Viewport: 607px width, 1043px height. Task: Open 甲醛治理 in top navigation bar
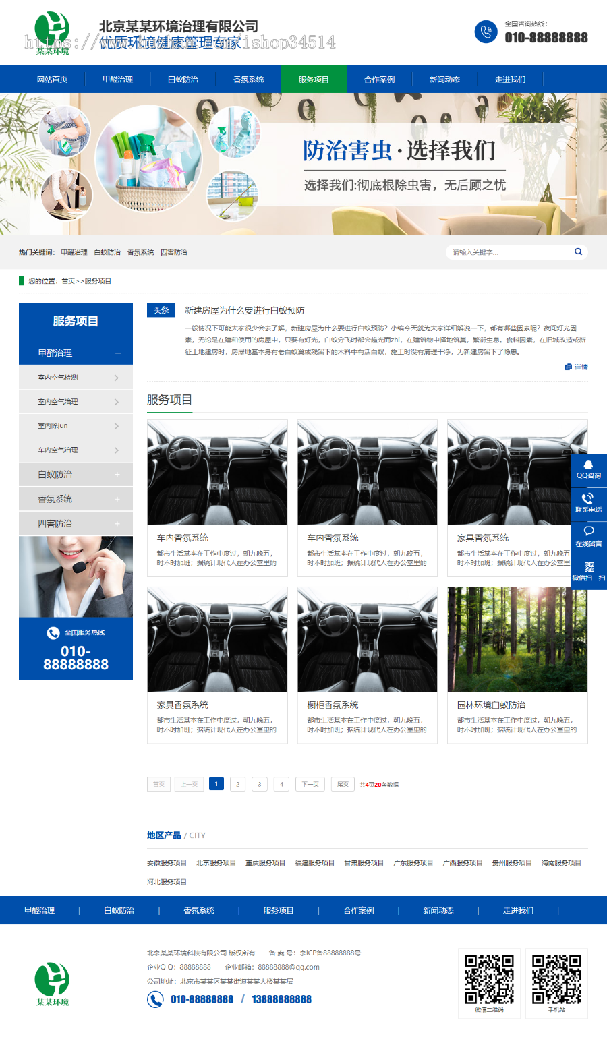click(117, 79)
